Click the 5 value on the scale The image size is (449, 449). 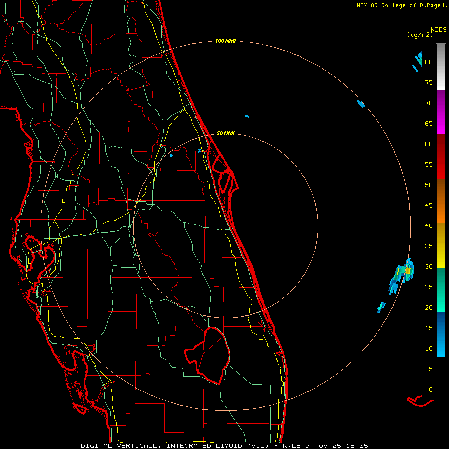pos(431,369)
